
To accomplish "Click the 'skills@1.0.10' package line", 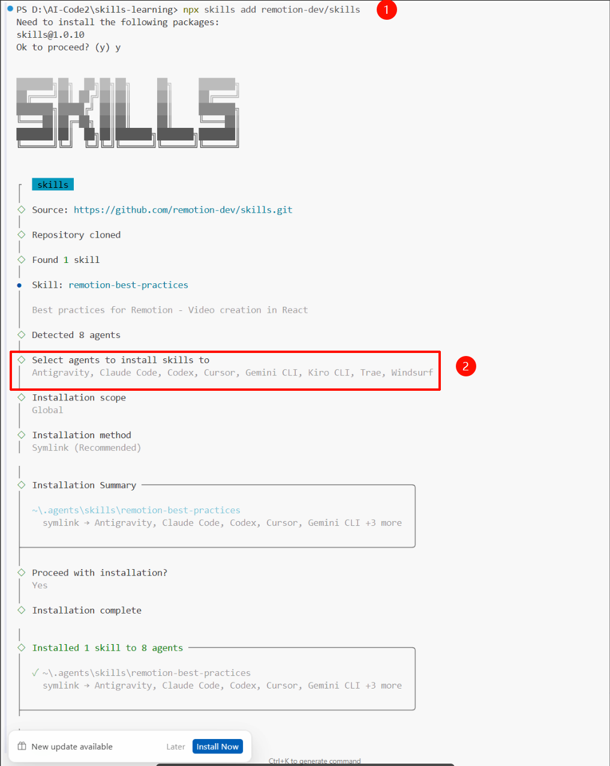I will click(x=50, y=35).
